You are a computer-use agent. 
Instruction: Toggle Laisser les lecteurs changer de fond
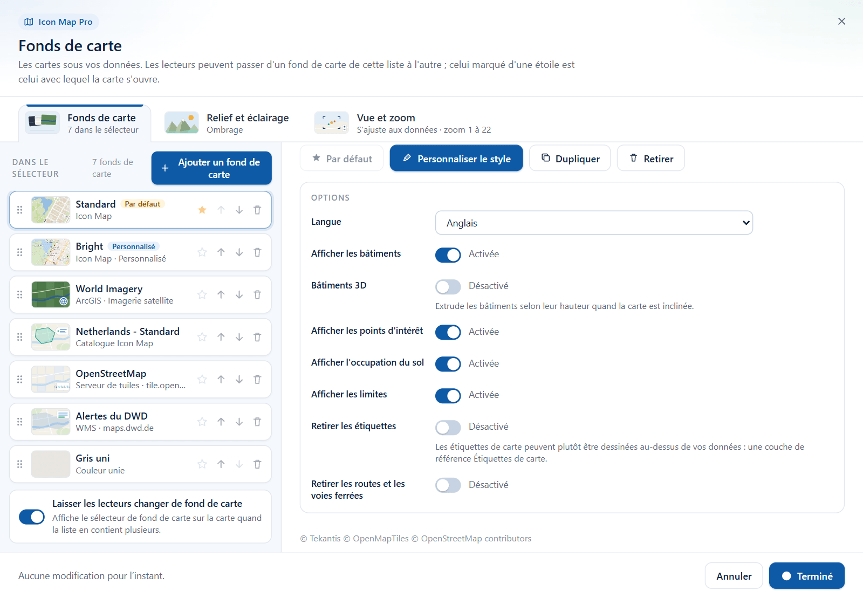click(x=32, y=517)
